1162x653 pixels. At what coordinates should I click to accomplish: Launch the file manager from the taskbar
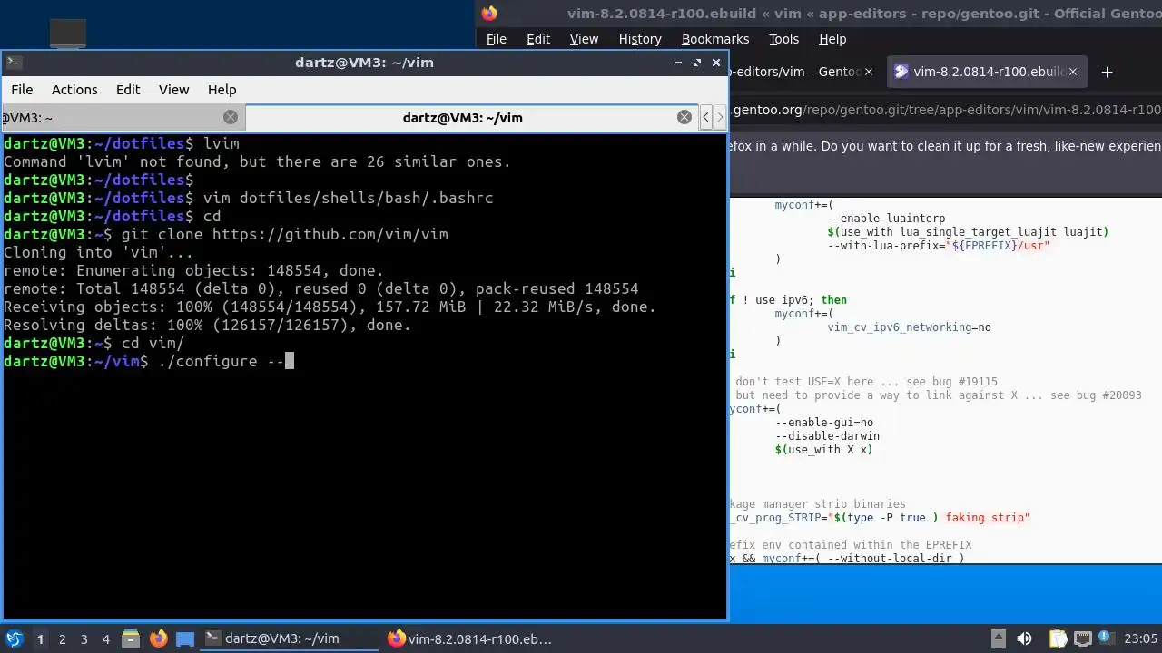(x=130, y=638)
